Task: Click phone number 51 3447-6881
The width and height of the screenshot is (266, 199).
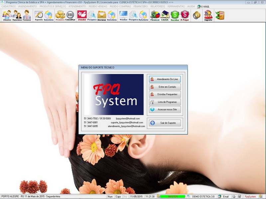Action: (91, 122)
